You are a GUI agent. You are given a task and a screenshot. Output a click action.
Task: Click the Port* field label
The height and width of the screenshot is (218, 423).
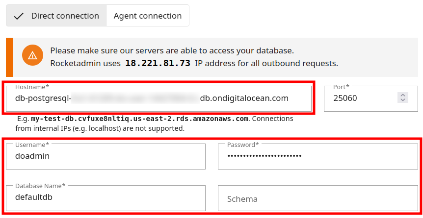pos(341,87)
